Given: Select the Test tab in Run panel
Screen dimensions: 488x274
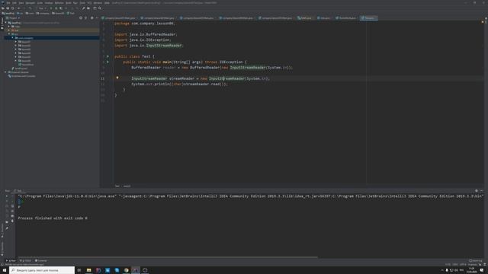Looking at the screenshot, I should coord(18,191).
